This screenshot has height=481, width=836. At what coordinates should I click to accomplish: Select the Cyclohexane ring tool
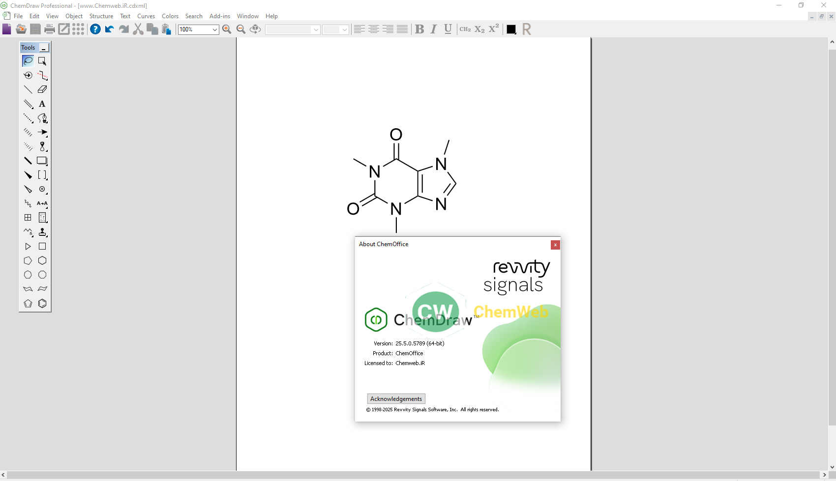point(42,260)
